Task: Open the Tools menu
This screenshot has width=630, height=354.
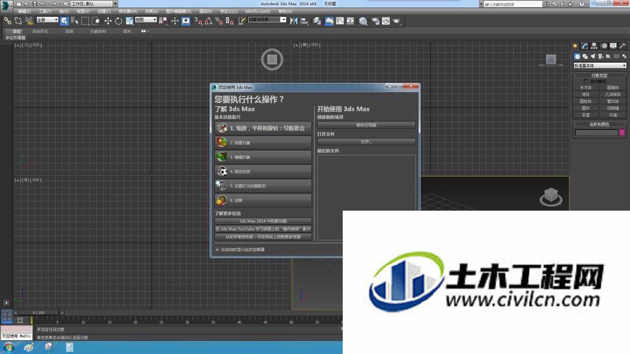Action: tap(45, 11)
